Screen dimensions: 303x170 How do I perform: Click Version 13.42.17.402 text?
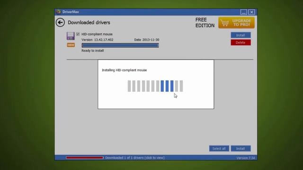coord(98,40)
